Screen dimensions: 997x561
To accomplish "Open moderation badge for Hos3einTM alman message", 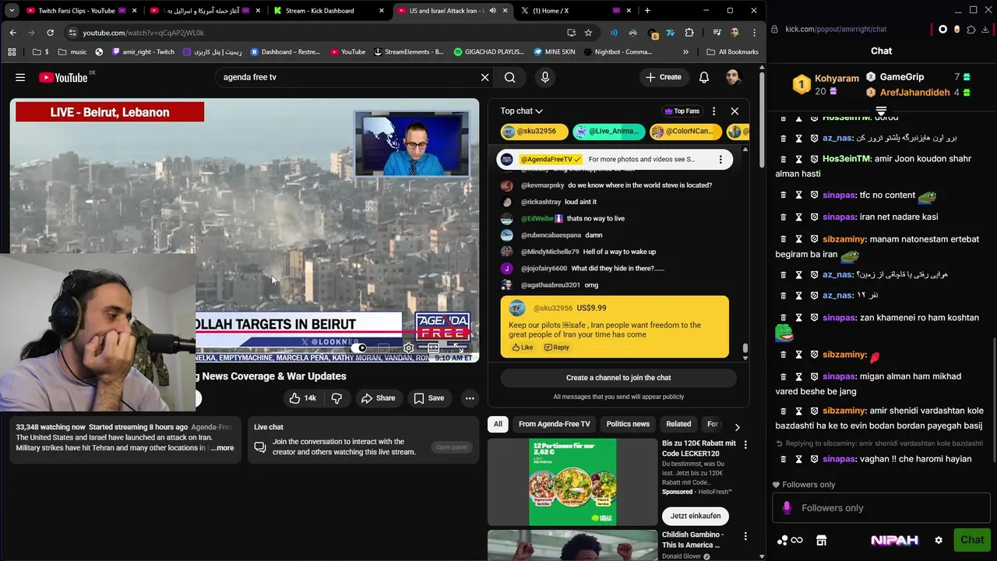I will click(814, 159).
